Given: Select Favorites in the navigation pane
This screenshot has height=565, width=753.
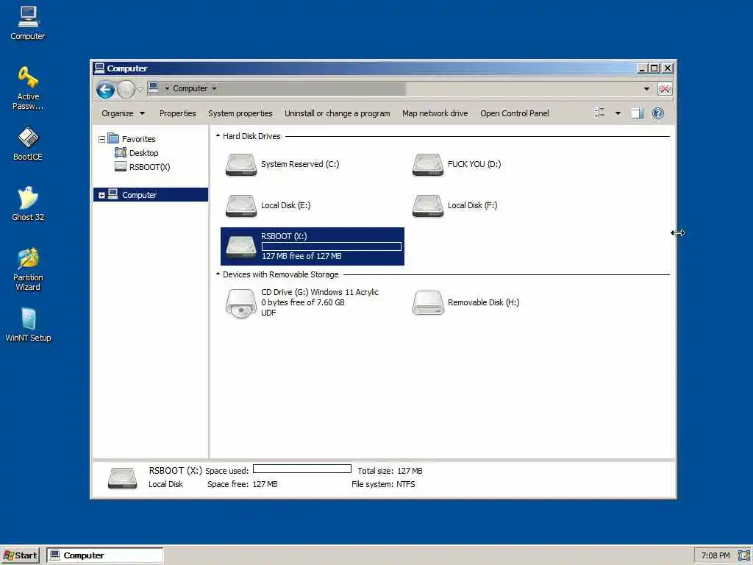Looking at the screenshot, I should tap(139, 139).
